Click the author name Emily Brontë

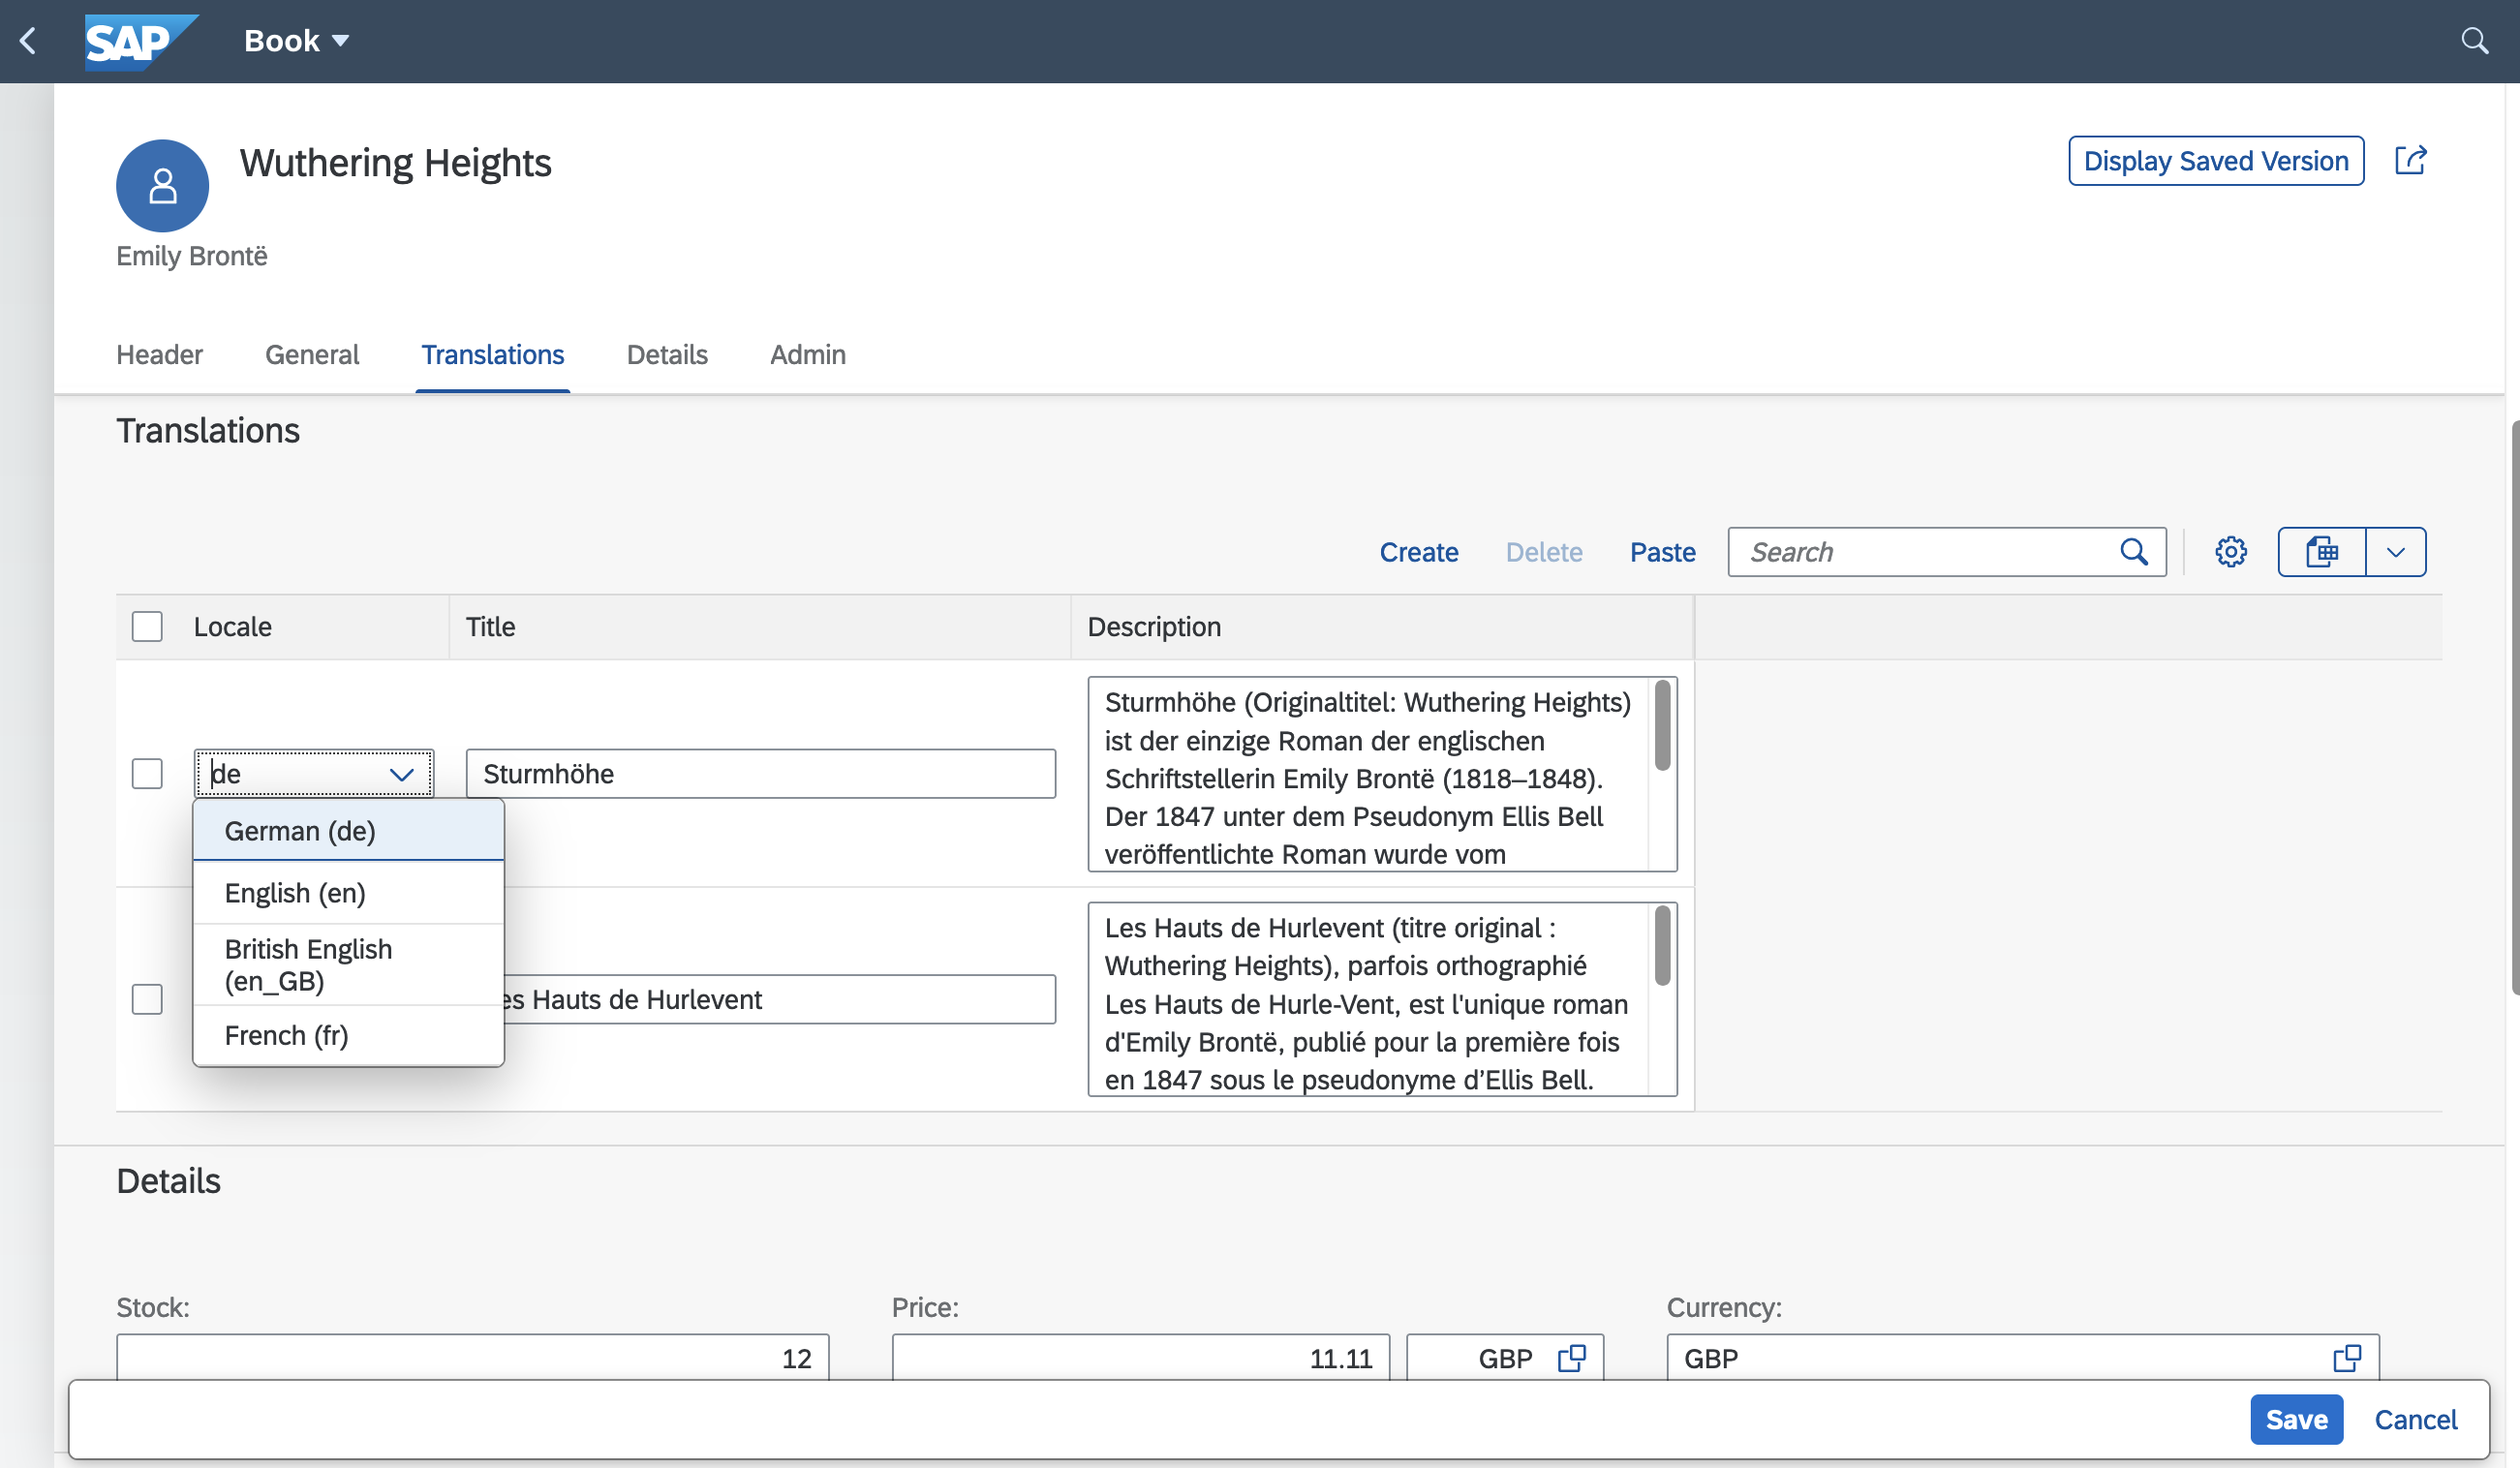click(x=192, y=256)
